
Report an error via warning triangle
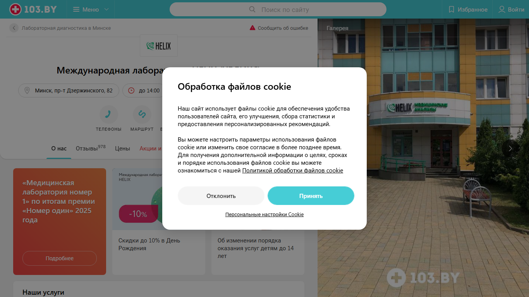[252, 28]
